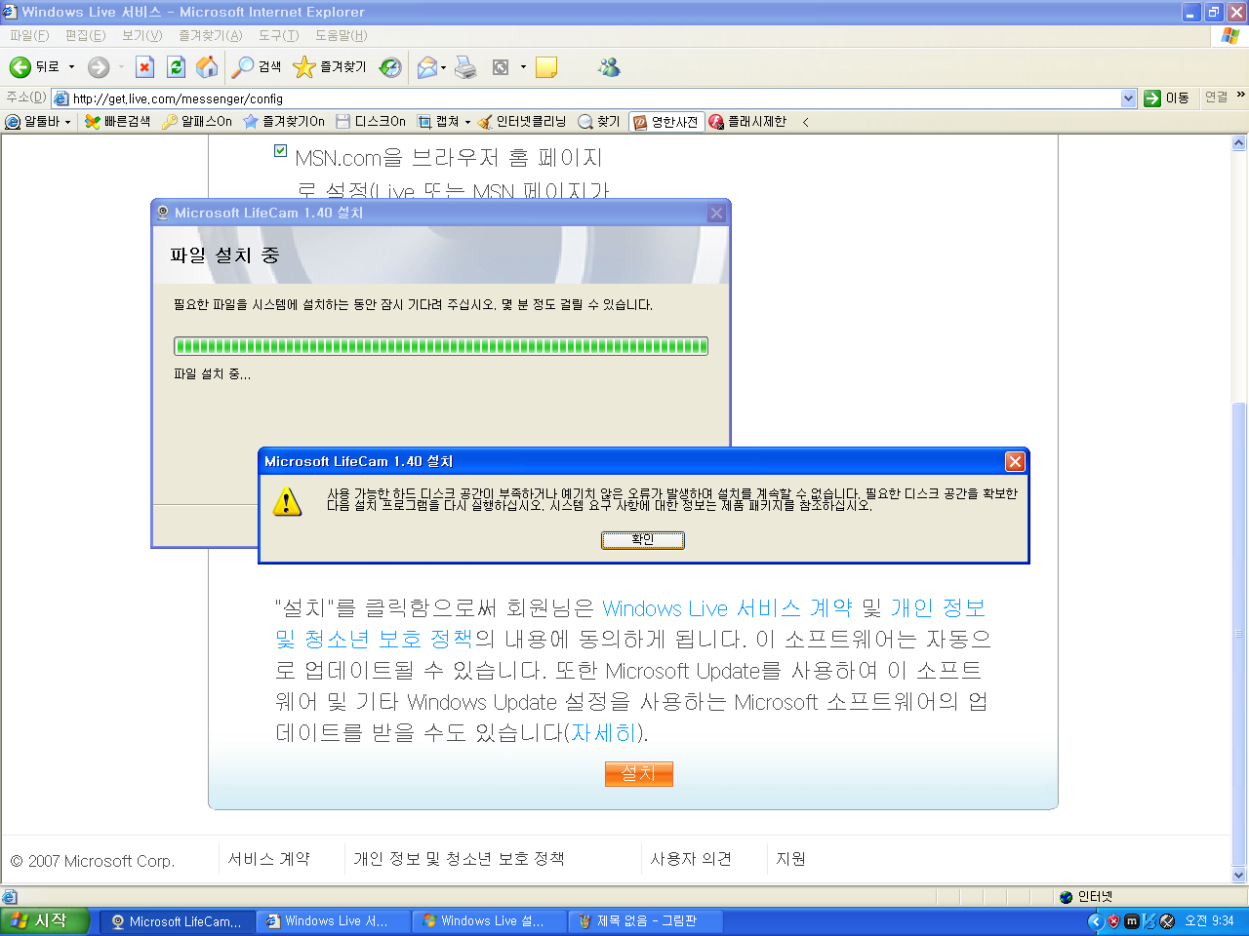Click the Stop loading icon
This screenshot has height=936, width=1249.
[144, 66]
